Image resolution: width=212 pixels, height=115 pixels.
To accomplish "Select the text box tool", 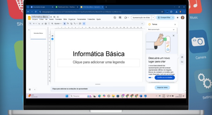I will 68,24.
